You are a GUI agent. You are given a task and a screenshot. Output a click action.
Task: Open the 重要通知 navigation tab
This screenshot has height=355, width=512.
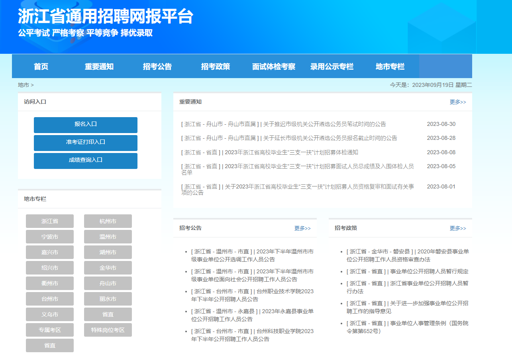[98, 66]
